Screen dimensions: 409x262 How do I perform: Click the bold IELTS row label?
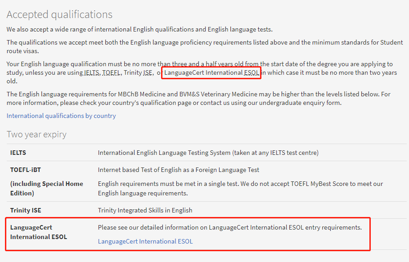click(x=18, y=153)
